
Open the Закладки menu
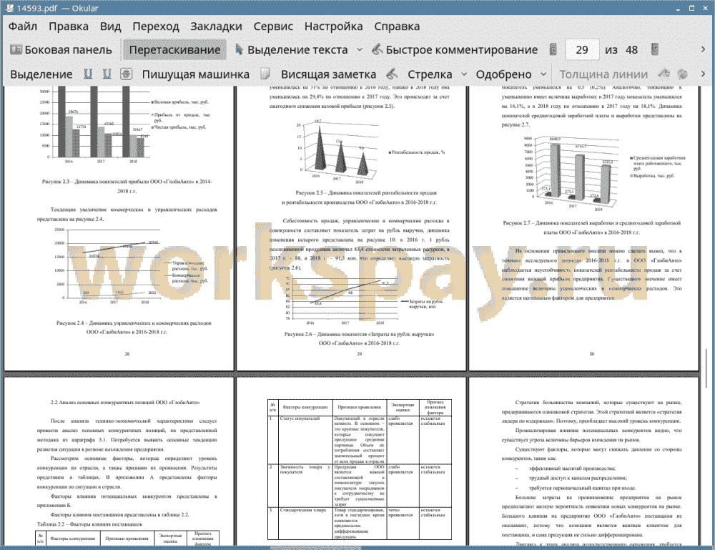216,26
